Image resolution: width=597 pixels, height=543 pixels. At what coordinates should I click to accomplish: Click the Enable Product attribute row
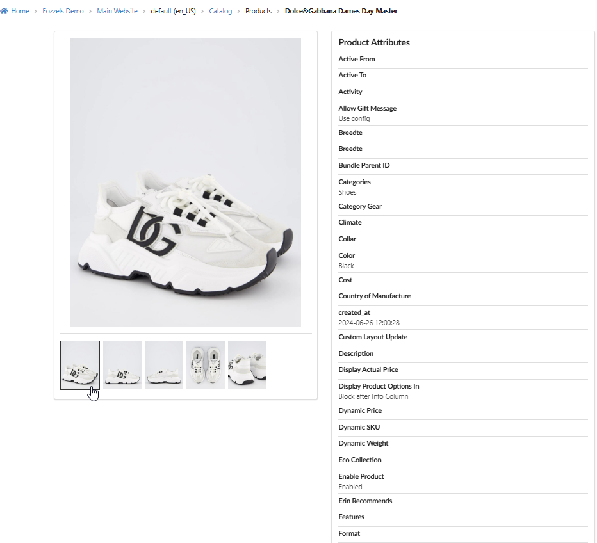(x=463, y=482)
